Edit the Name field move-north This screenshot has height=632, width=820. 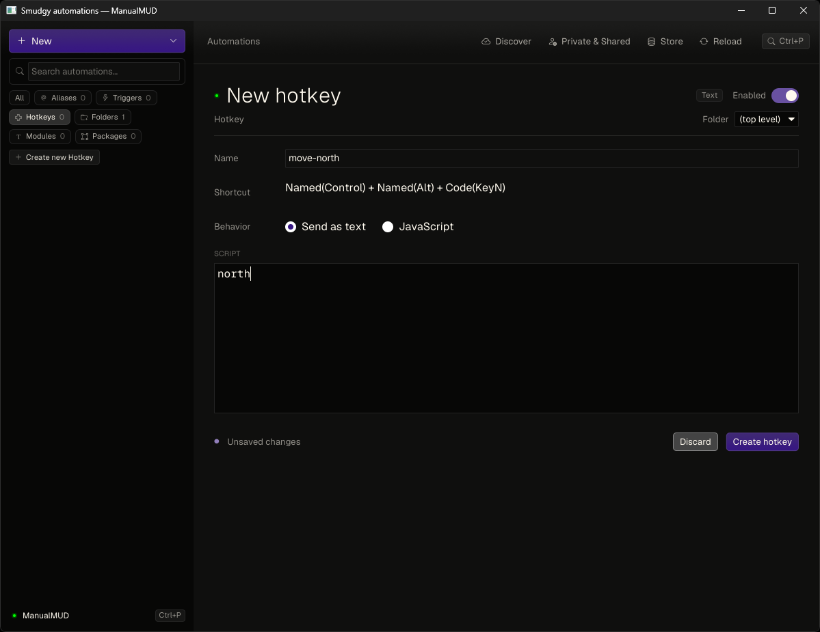point(541,159)
